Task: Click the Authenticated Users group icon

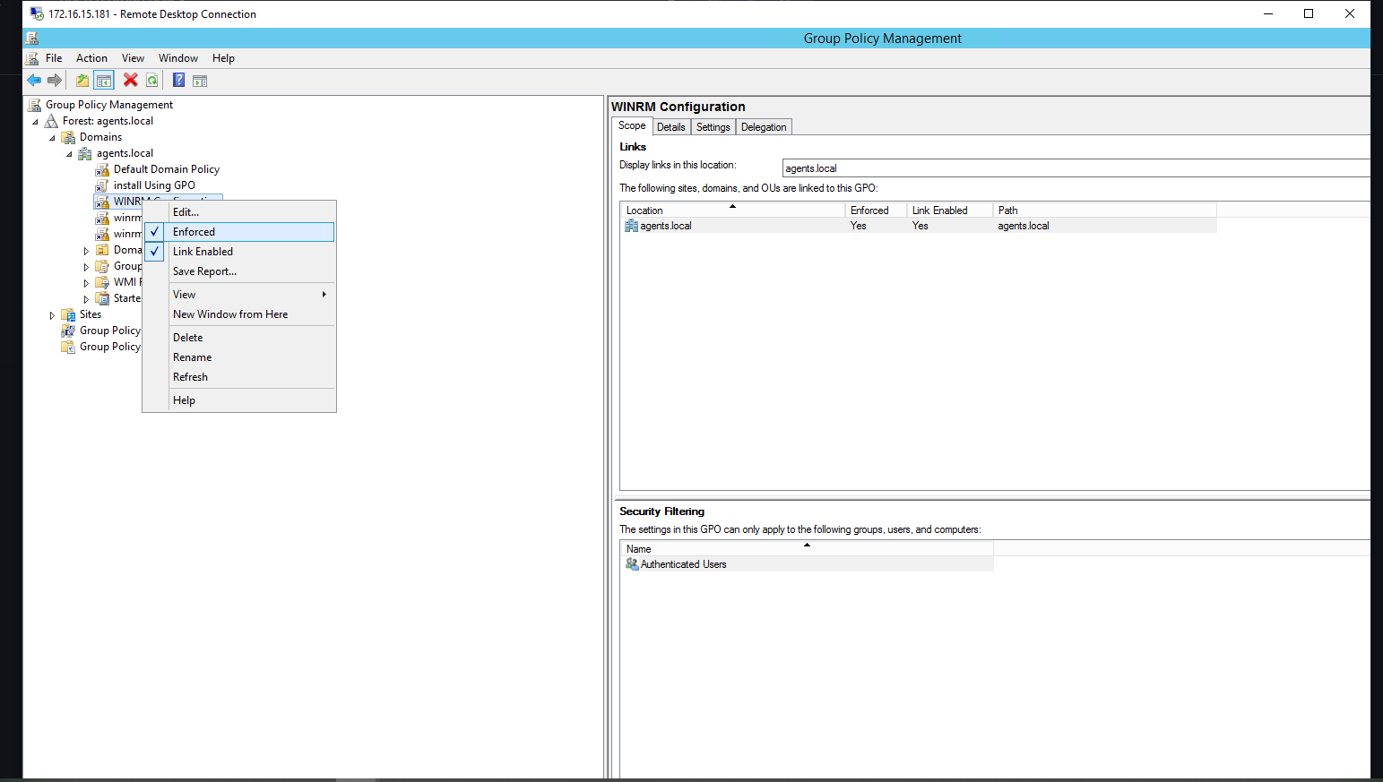Action: pyautogui.click(x=632, y=564)
